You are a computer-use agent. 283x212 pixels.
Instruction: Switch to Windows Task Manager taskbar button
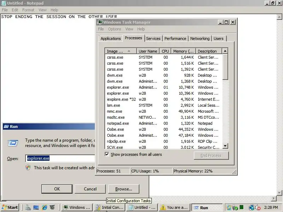point(76,207)
